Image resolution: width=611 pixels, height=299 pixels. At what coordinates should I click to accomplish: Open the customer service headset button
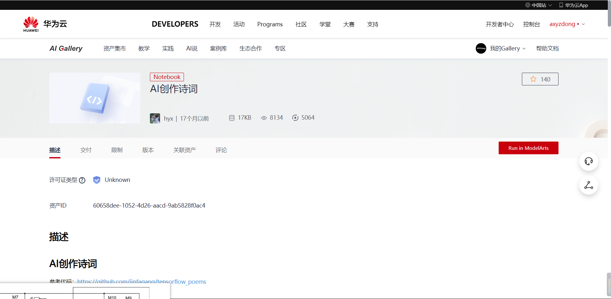(589, 161)
